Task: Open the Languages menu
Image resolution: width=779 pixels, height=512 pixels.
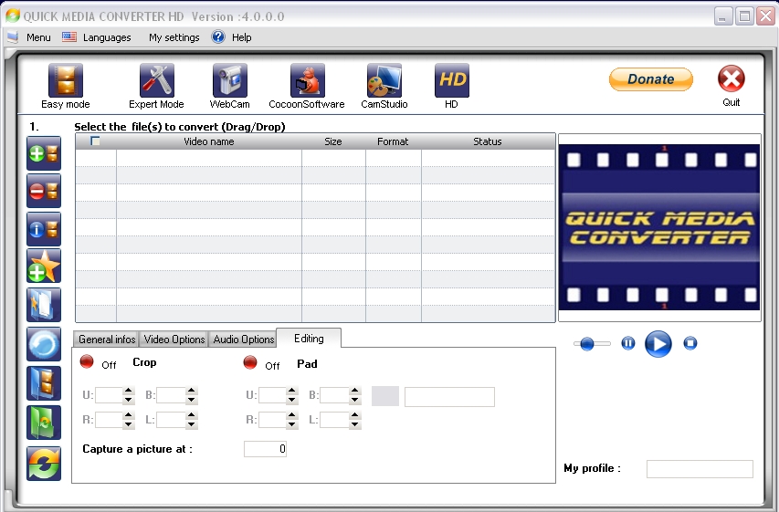Action: click(x=107, y=37)
